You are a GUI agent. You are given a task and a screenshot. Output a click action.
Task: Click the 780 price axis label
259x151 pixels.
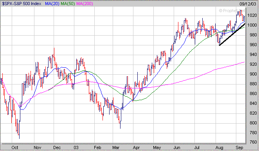(253, 133)
